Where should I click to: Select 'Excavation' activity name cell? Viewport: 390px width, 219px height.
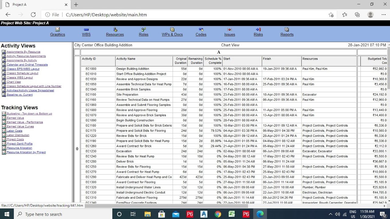click(144, 151)
